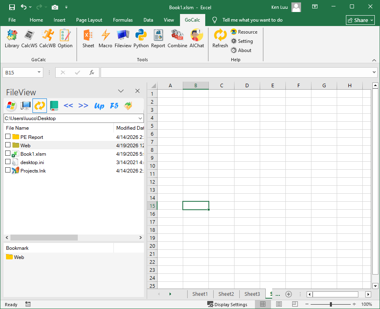
Task: Open GoCalc Setting
Action: click(242, 41)
